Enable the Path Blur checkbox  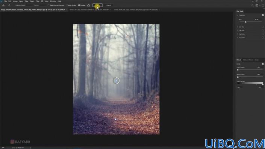coord(263,34)
